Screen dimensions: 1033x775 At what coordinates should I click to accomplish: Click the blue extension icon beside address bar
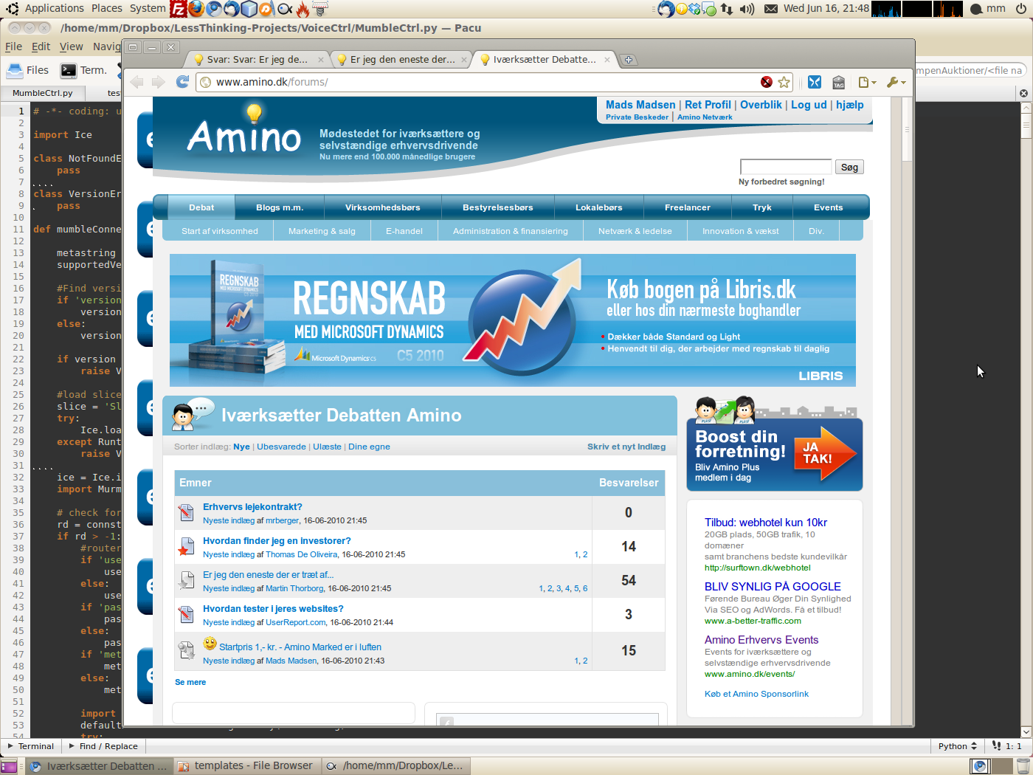pos(815,82)
